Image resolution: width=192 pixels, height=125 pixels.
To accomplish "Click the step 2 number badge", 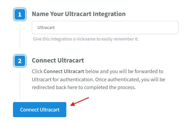I will (20, 61).
